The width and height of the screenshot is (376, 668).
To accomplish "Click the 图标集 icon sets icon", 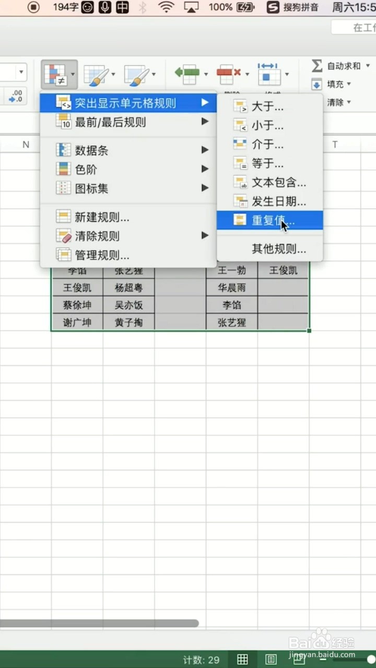I will [63, 188].
